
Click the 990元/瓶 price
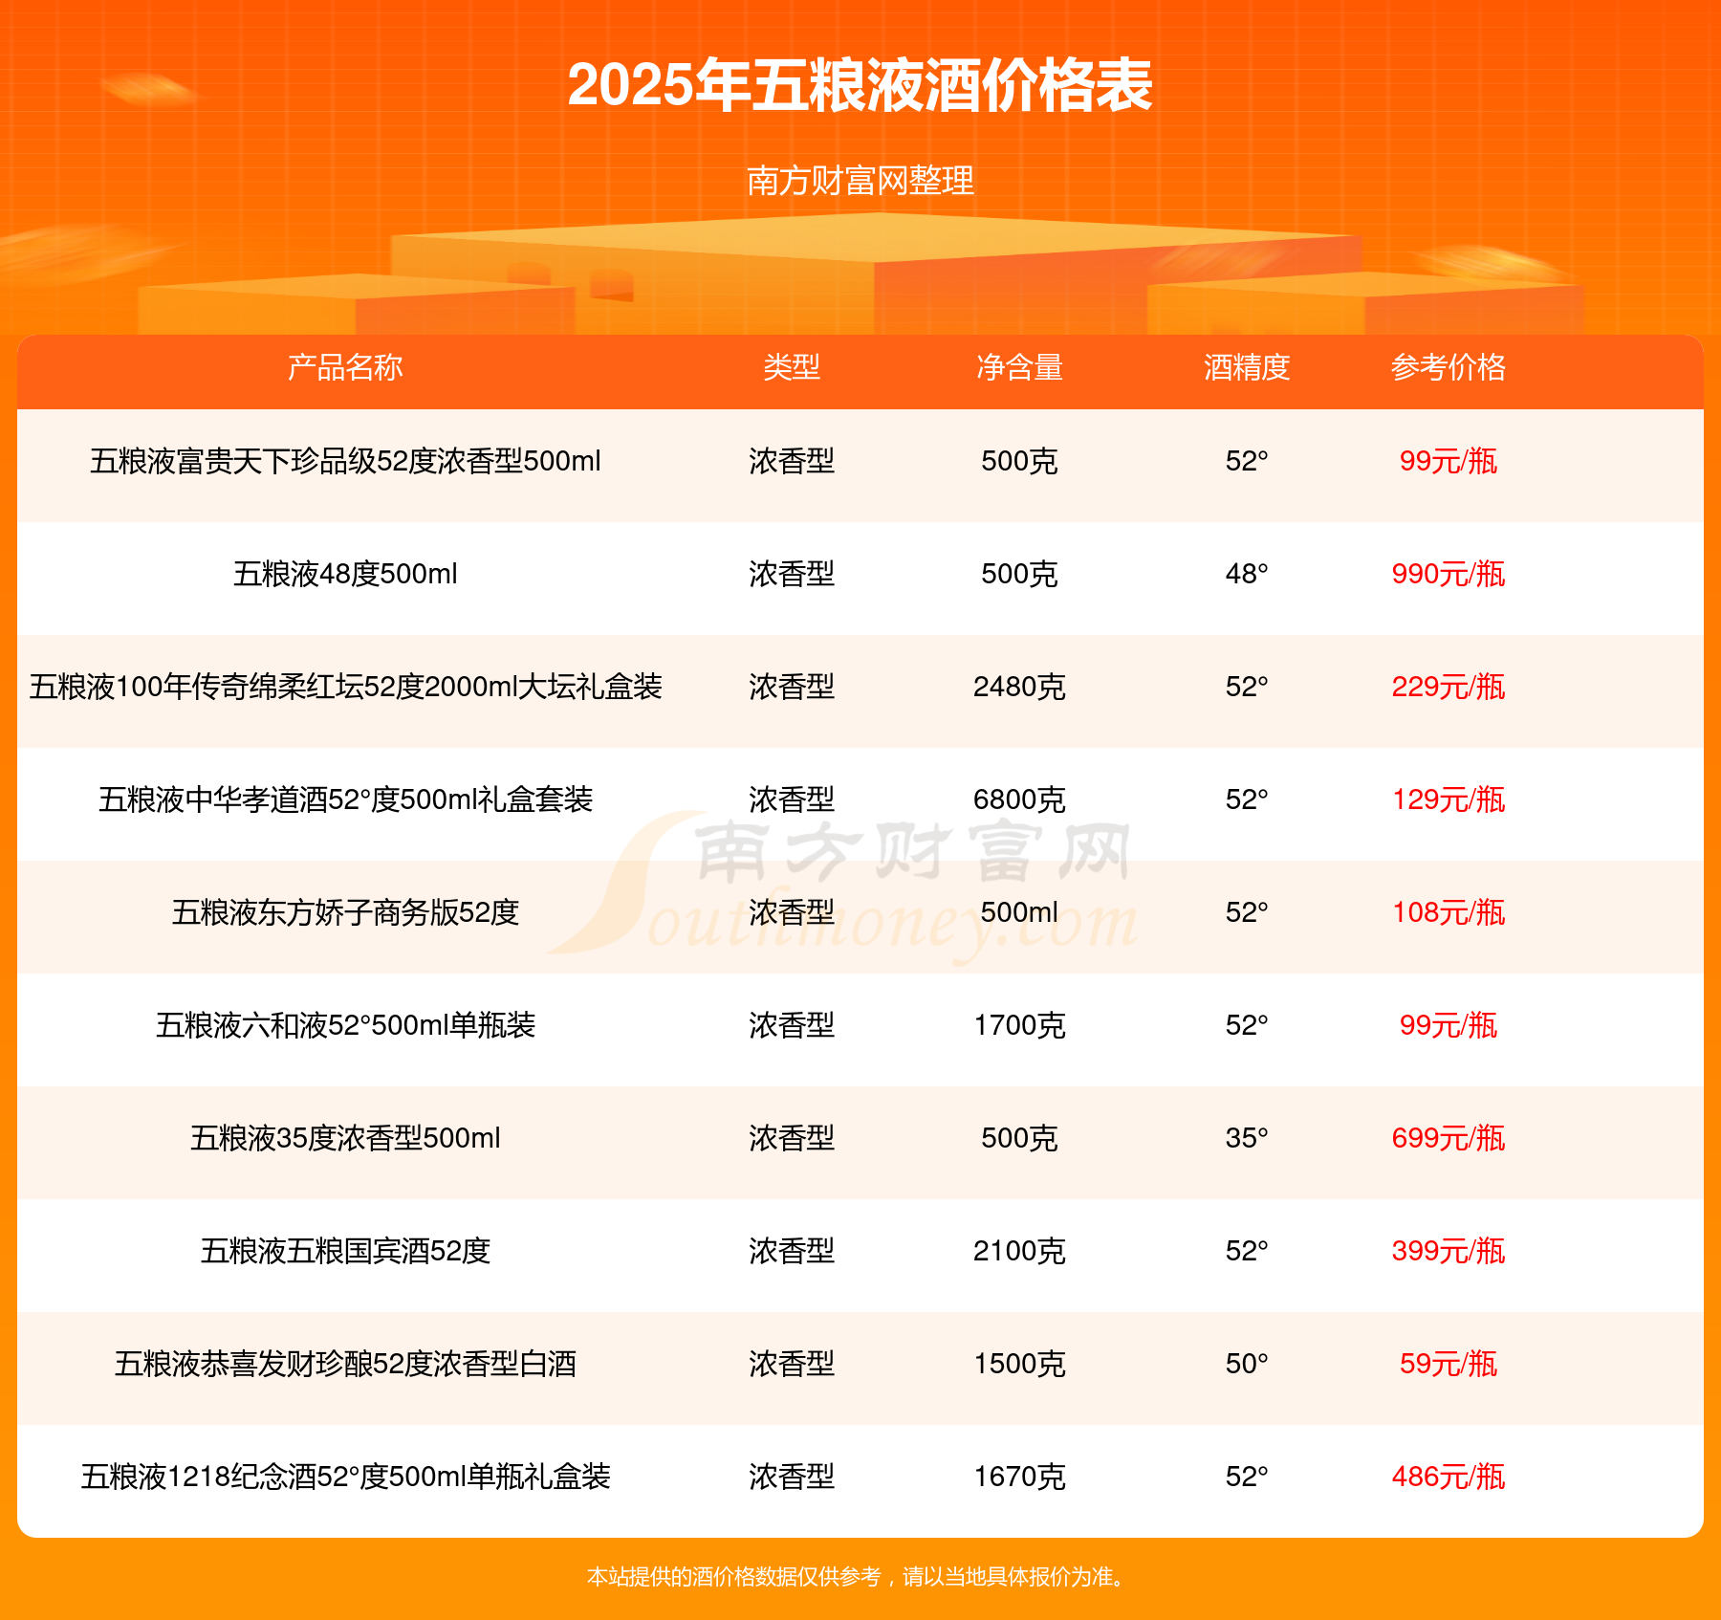pyautogui.click(x=1449, y=575)
